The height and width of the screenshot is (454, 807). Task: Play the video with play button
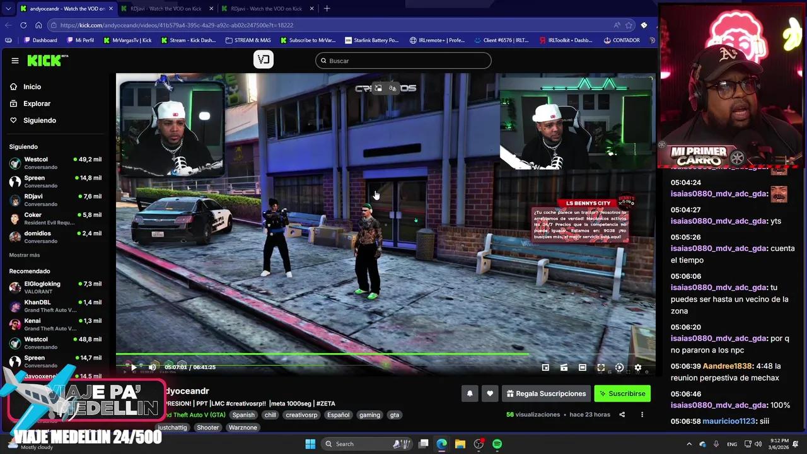(x=133, y=367)
